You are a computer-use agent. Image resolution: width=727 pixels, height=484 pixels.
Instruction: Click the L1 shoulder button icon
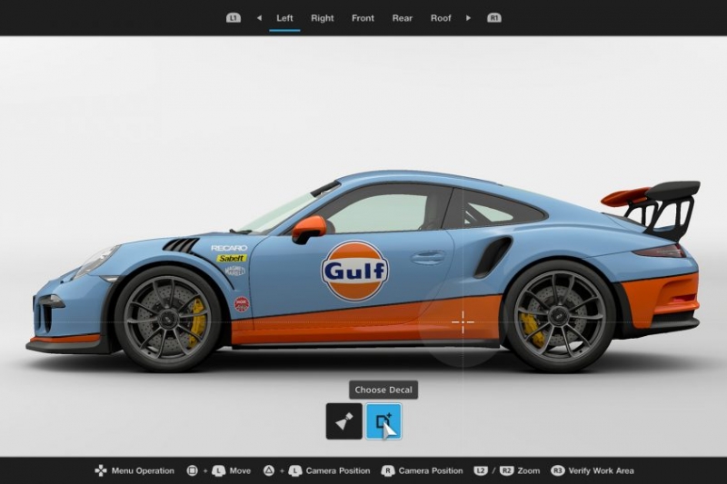(234, 17)
